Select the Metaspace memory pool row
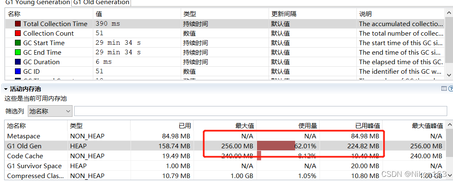 coord(225,136)
